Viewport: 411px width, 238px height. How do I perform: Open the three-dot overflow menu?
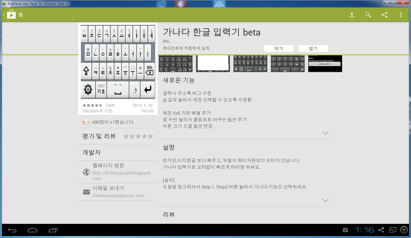coord(401,15)
